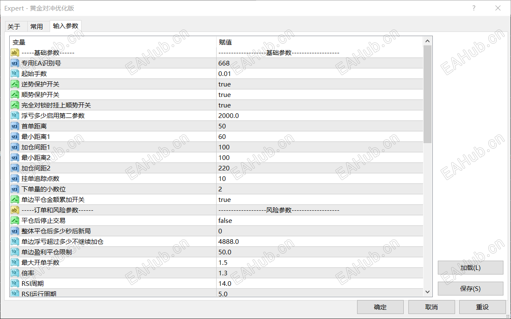Viewport: 511px width, 319px height.
Task: Click the green chart icon beside 单边平仓金额累加开关
Action: coord(15,199)
